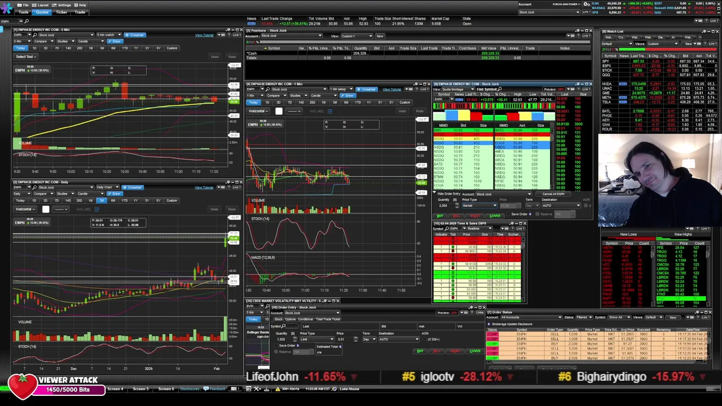Collapse Hide Order Entry arrow in montage
The height and width of the screenshot is (406, 722).
(x=435, y=193)
